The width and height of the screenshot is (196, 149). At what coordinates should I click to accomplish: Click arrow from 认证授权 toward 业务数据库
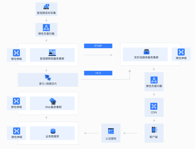point(91,133)
